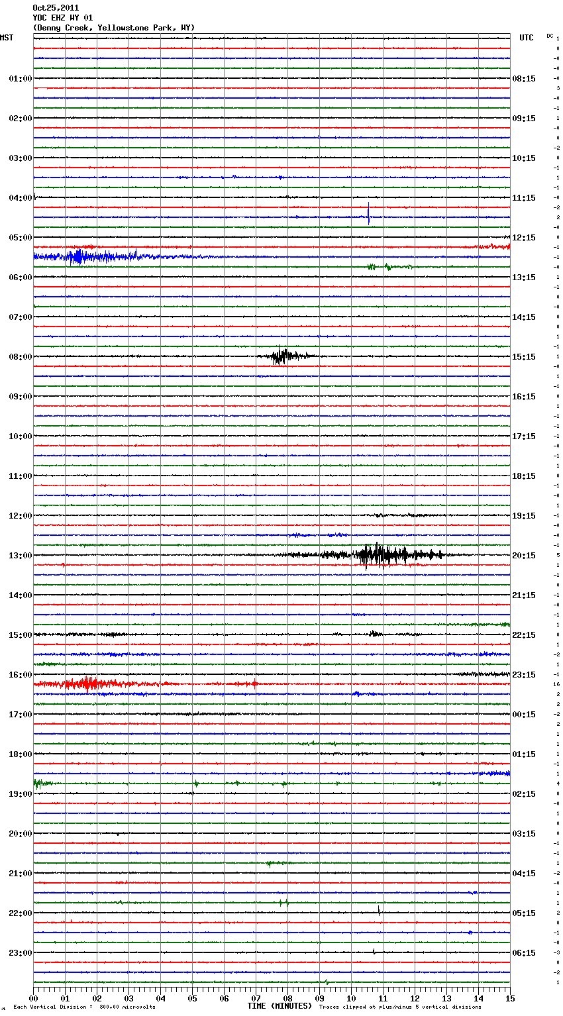Click the 03:00 MST time label
563x1016 pixels.
(x=21, y=158)
